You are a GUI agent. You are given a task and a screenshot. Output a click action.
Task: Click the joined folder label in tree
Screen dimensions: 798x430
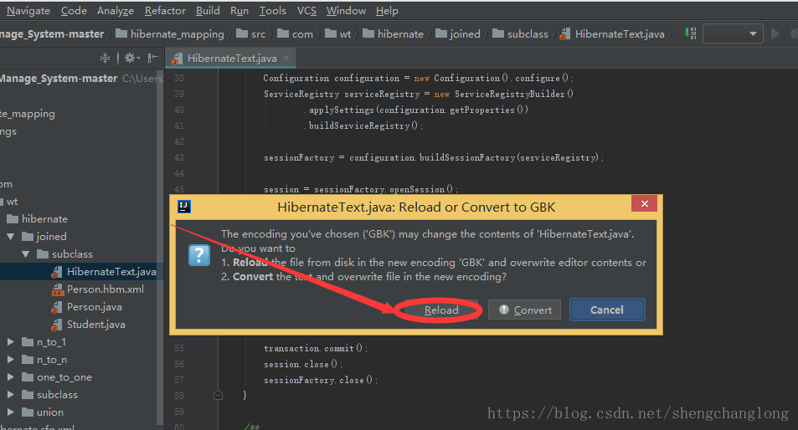(51, 237)
